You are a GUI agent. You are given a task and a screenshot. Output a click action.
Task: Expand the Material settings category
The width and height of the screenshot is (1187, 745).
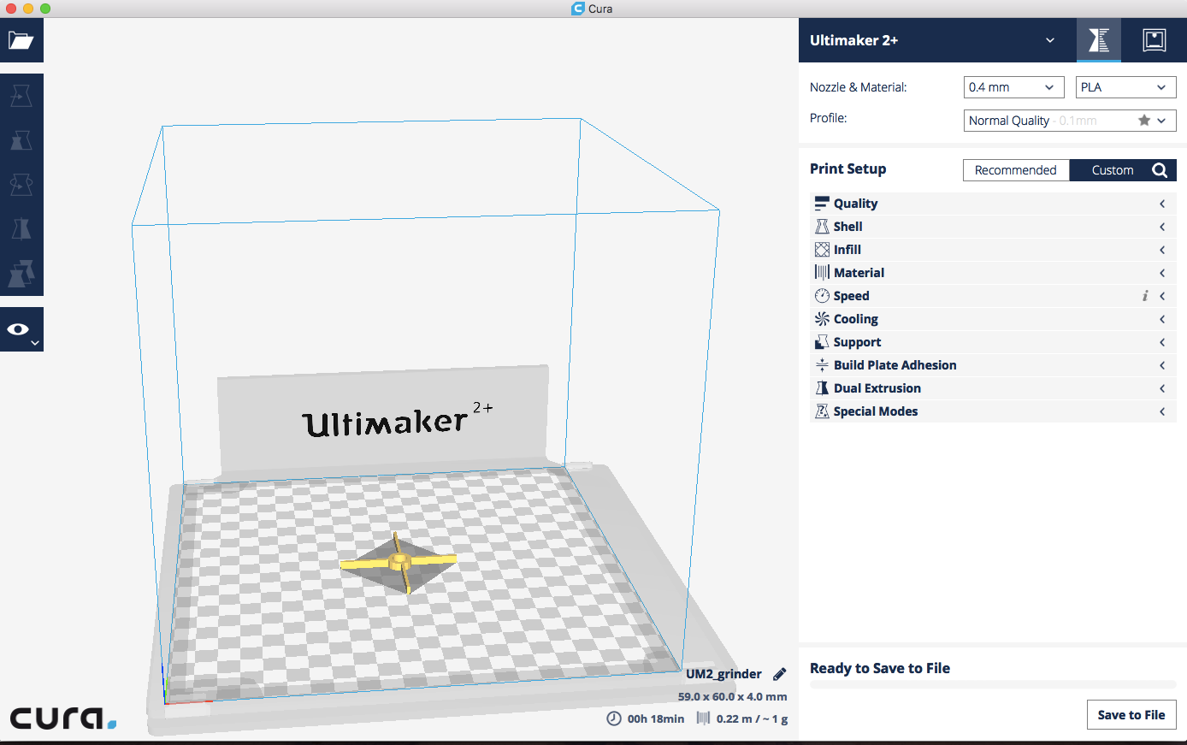[993, 273]
